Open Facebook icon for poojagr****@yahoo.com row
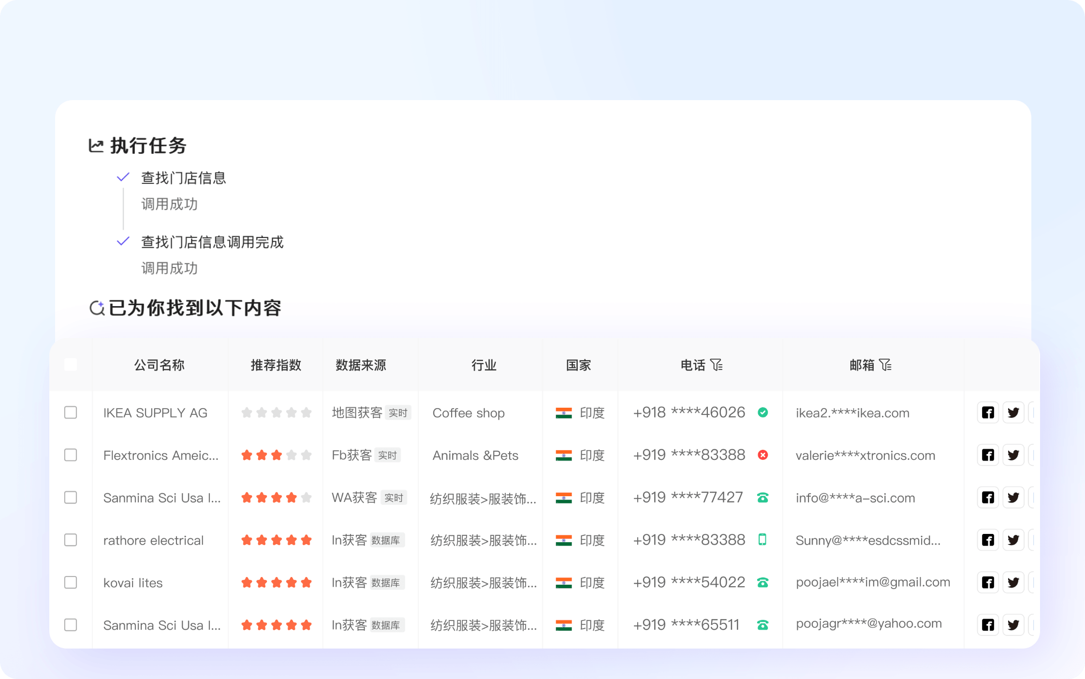 (988, 625)
